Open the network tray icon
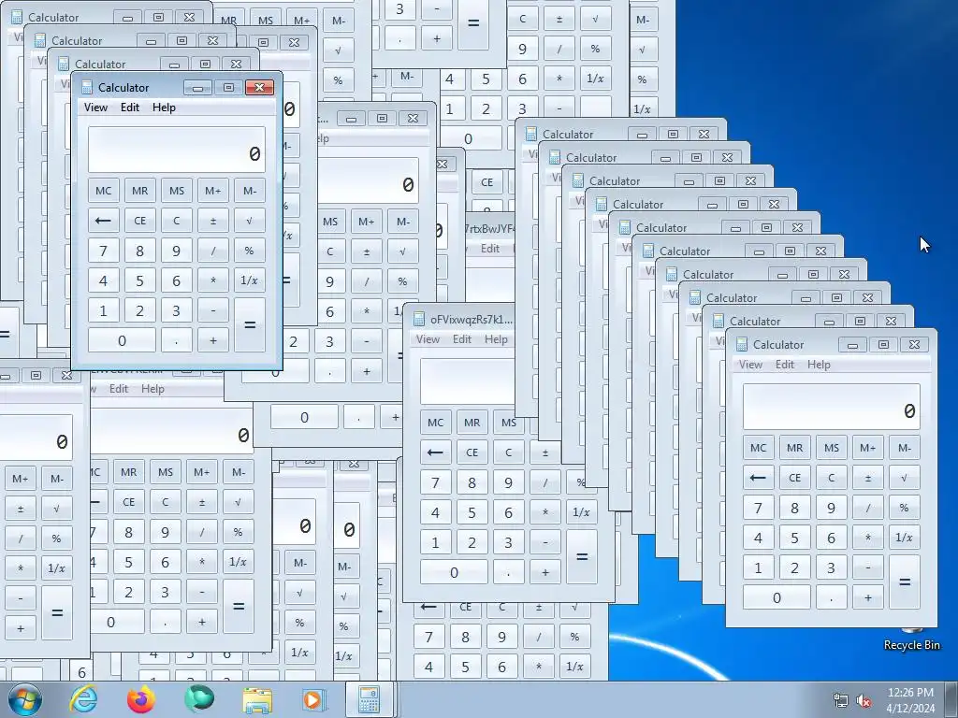The height and width of the screenshot is (718, 958). pos(841,701)
